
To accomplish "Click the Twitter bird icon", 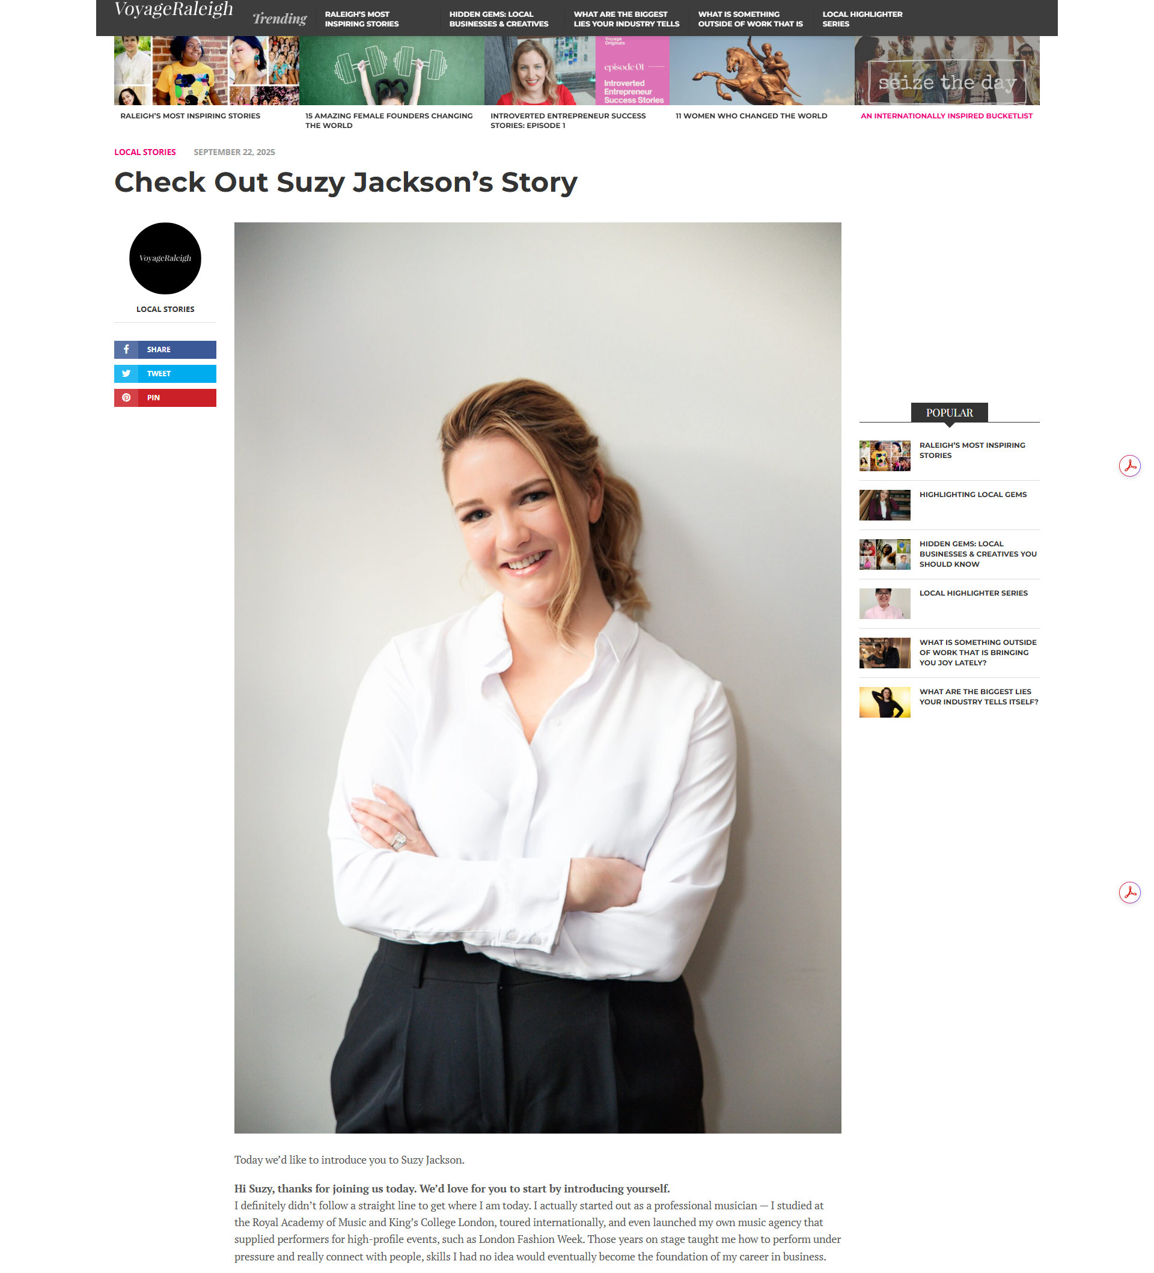I will (x=126, y=373).
